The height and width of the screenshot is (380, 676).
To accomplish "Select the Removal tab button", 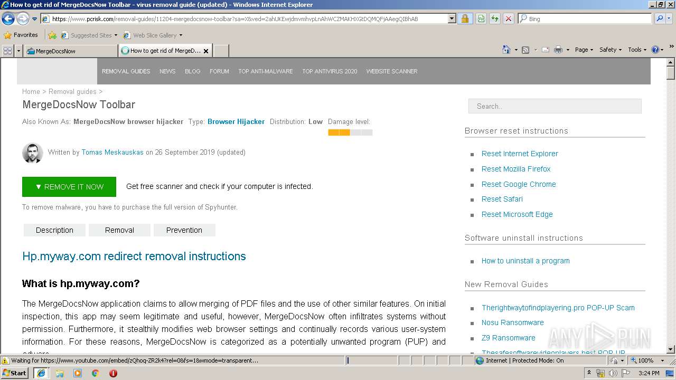I will [119, 230].
